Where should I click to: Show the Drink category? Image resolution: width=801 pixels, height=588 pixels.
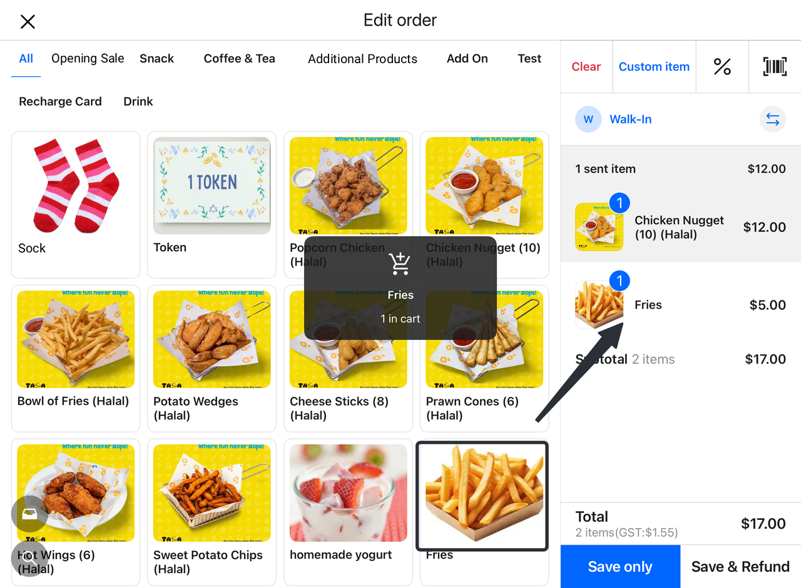[x=138, y=101]
